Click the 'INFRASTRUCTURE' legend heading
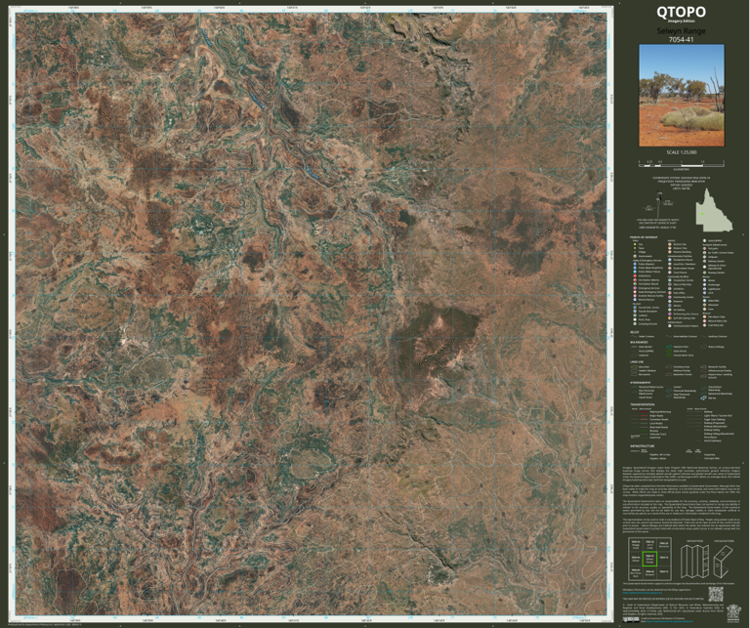Viewport: 750px width, 628px height. tap(643, 446)
